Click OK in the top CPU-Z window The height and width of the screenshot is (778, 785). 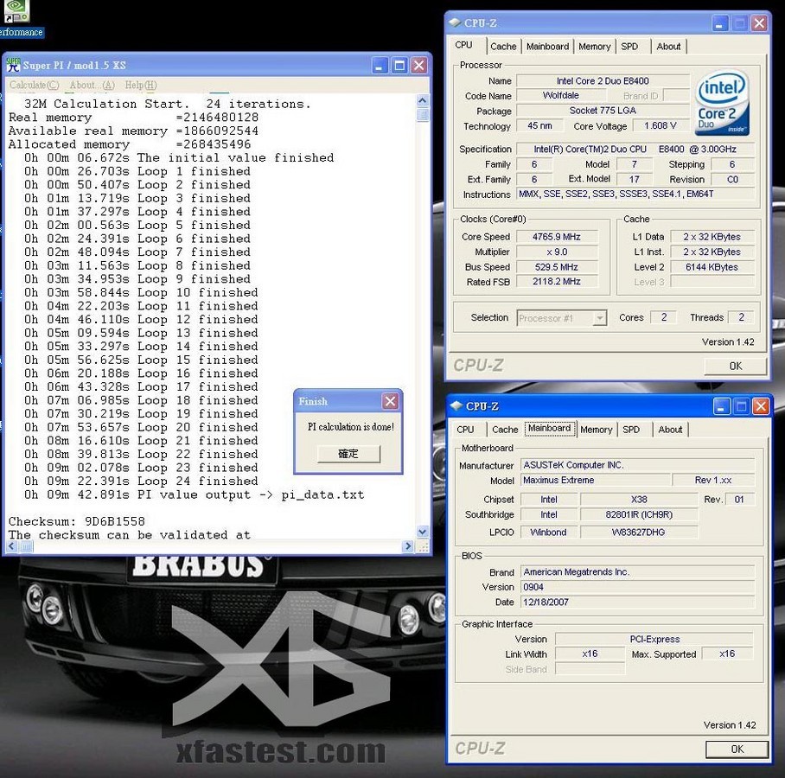(736, 366)
